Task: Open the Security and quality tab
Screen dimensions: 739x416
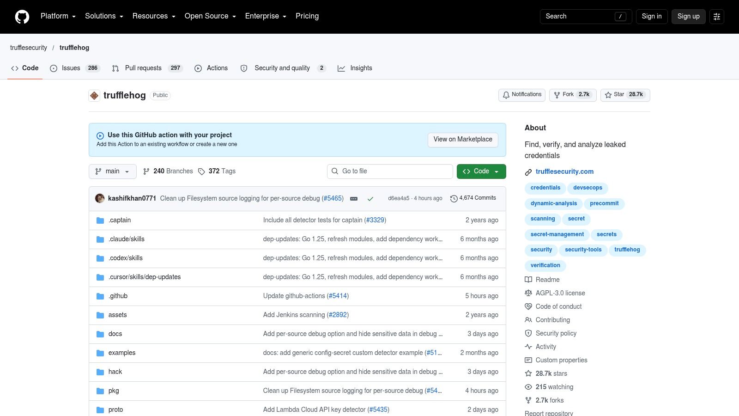Action: point(283,68)
